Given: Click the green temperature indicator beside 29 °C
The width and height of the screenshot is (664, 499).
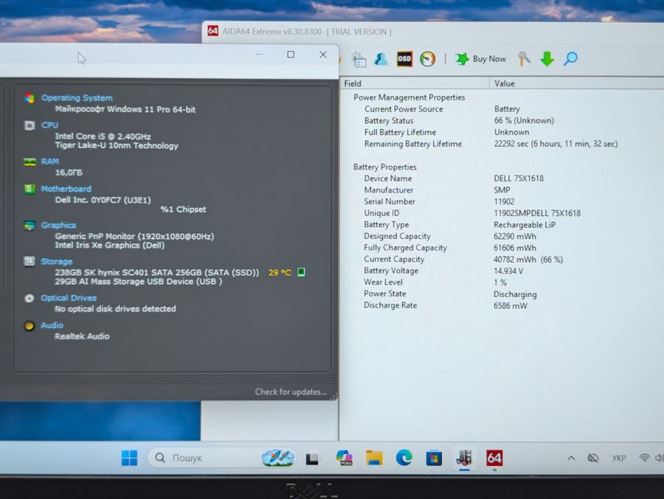Looking at the screenshot, I should click(301, 272).
